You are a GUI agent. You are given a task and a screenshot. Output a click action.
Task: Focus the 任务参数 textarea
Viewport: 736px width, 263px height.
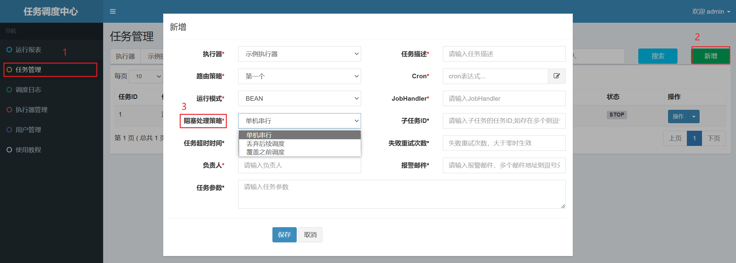(402, 194)
